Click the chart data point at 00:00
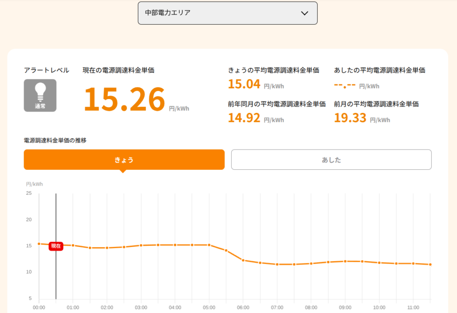 (39, 244)
